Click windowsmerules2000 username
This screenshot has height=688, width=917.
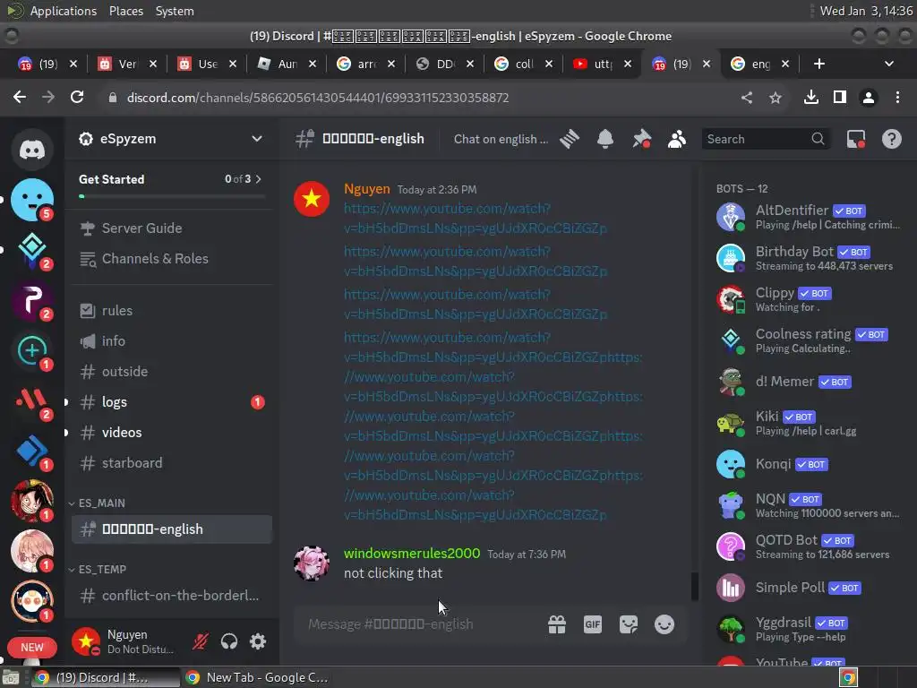pyautogui.click(x=412, y=554)
